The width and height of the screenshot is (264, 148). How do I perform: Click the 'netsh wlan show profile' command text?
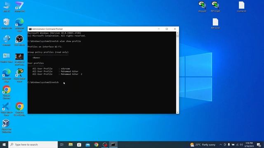(x=66, y=41)
